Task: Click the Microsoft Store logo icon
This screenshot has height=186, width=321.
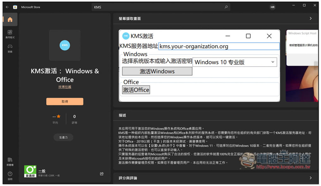Action: 15,7
